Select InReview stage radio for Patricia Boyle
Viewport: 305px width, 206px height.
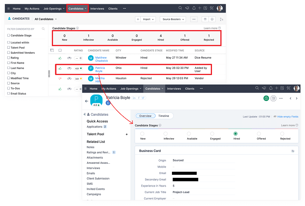[165, 134]
